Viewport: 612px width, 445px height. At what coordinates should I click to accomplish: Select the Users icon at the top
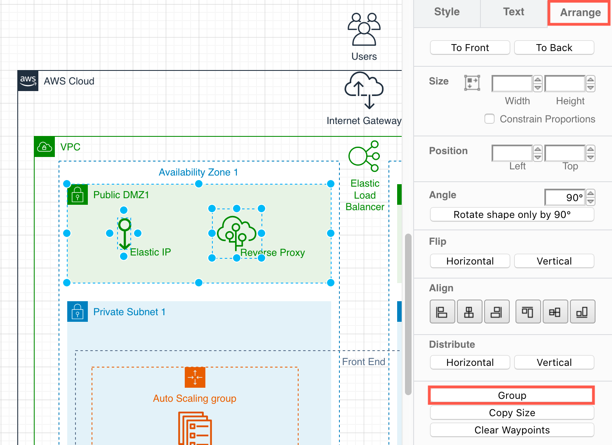tap(363, 29)
